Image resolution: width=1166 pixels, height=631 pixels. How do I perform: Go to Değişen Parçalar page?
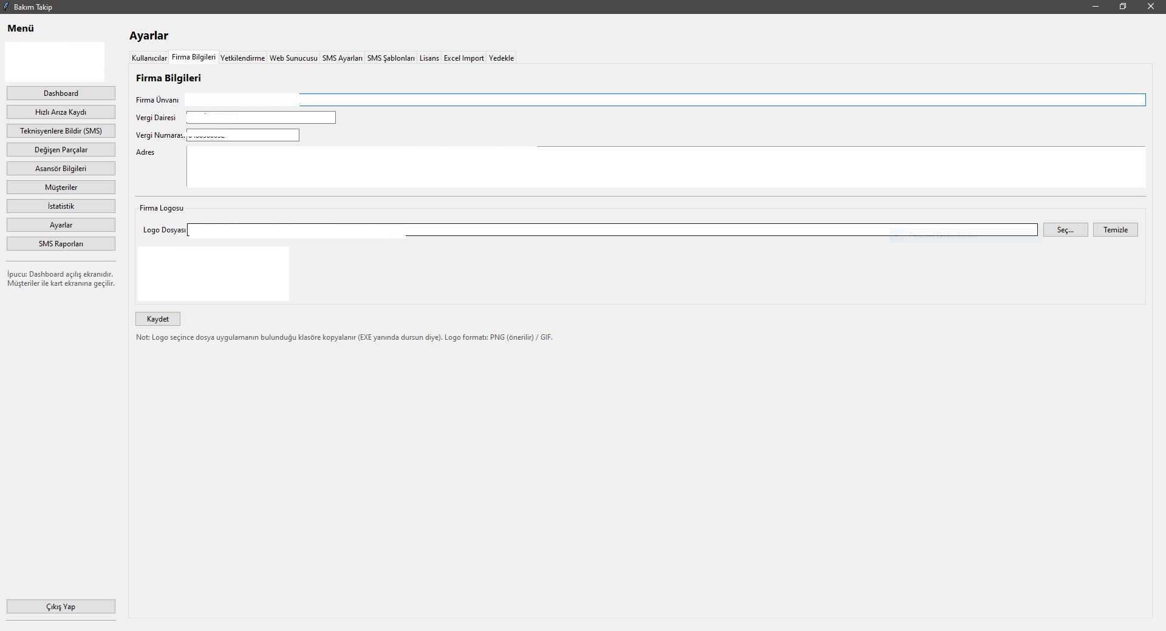pyautogui.click(x=61, y=150)
